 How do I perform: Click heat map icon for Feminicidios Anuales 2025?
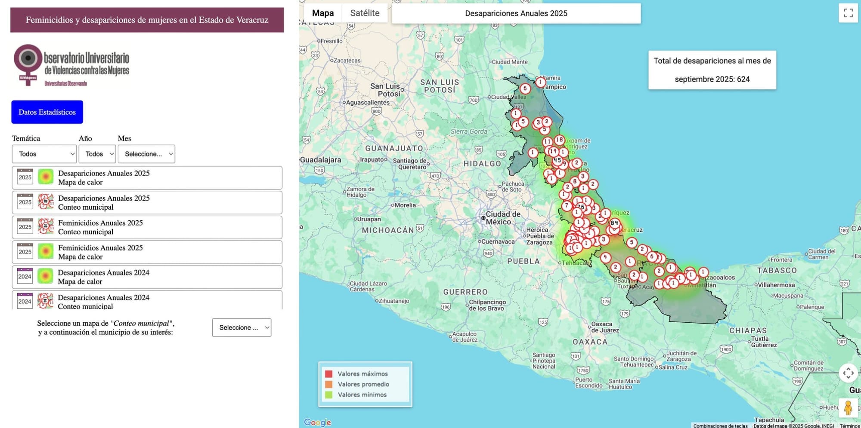coord(46,251)
